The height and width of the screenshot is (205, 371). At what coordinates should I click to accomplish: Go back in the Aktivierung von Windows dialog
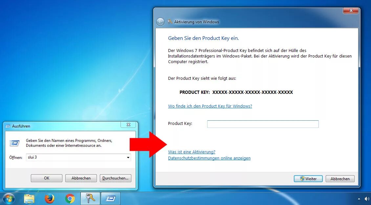[160, 22]
